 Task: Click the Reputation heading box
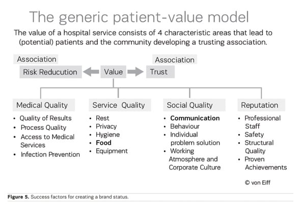[261, 105]
